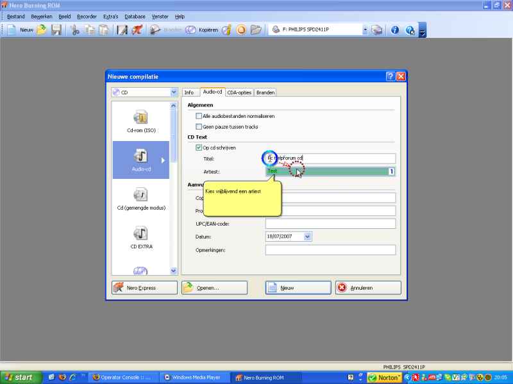Switch to Operator Console in the taskbar
Image resolution: width=513 pixels, height=384 pixels.
tap(124, 378)
